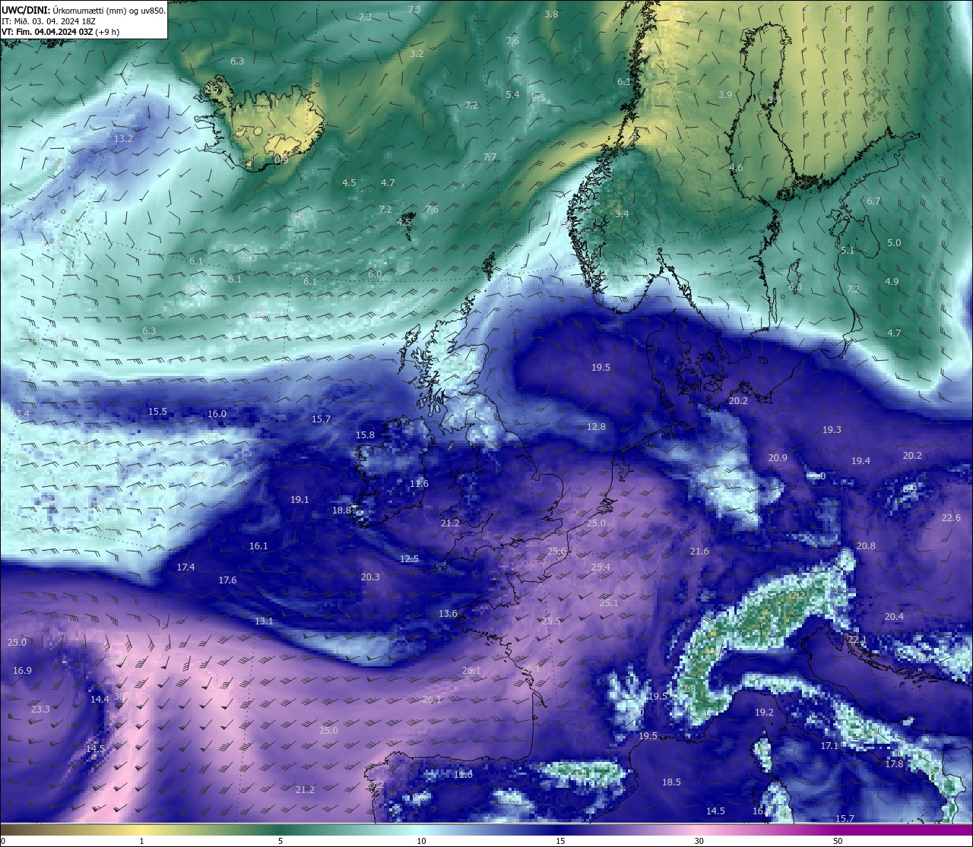This screenshot has width=973, height=847.
Task: Click the 16.0 value west of Ireland
Action: pos(217,414)
